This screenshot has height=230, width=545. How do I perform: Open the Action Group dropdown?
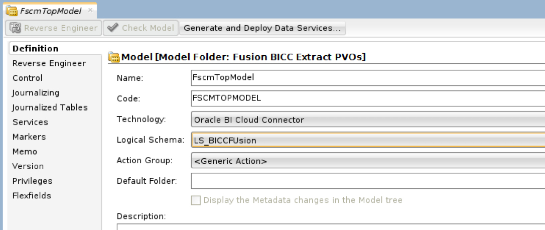coord(367,161)
